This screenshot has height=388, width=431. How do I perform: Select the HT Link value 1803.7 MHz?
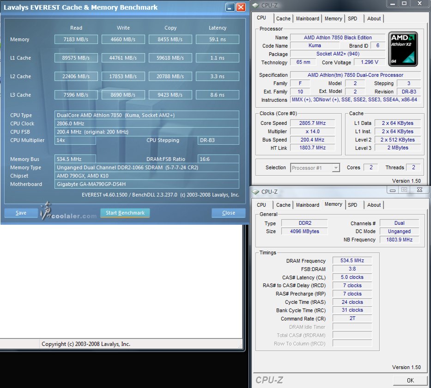(313, 148)
